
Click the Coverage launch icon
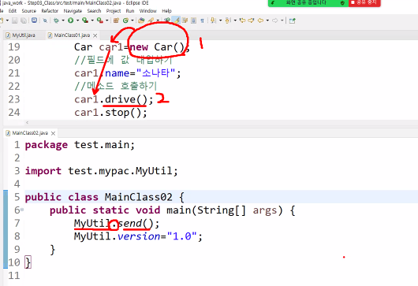coord(85,20)
